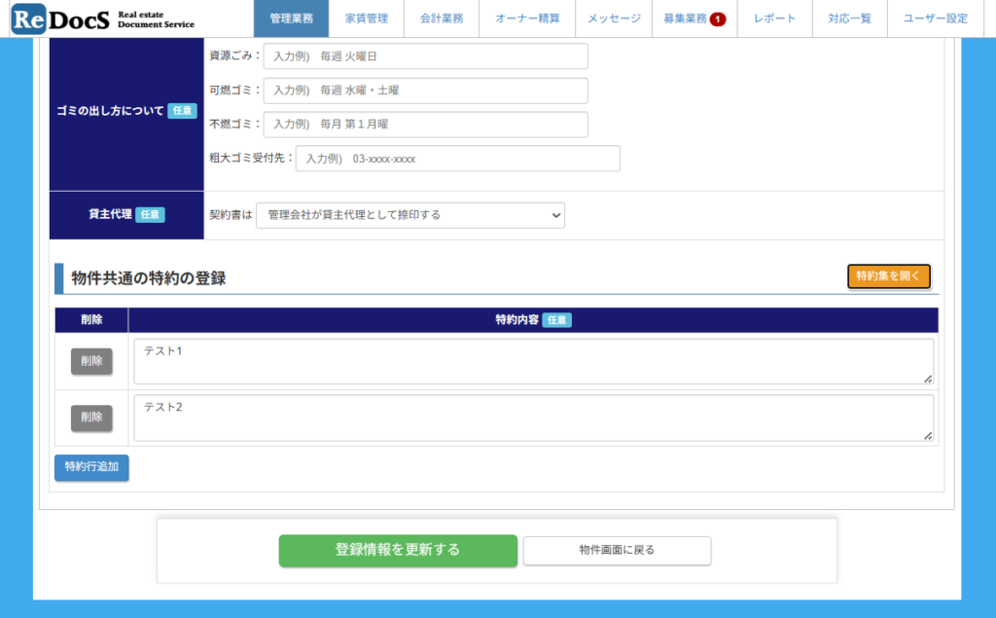Focus the 可燃ゴミ input field
This screenshot has height=618, width=996.
[x=425, y=91]
